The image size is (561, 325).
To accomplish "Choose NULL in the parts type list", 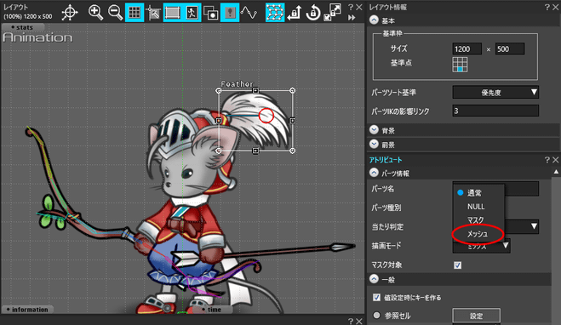I will point(476,207).
